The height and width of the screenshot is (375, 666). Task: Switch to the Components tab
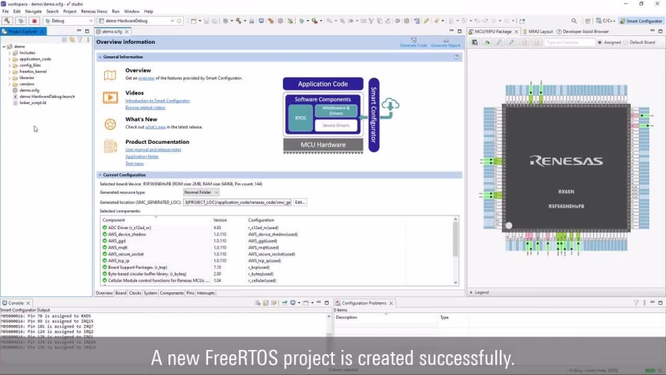(x=172, y=293)
